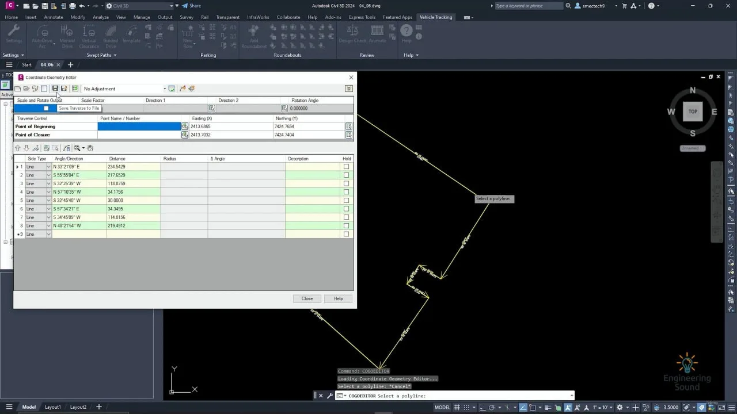Open the Side Type dropdown for row 1
The width and height of the screenshot is (737, 414).
point(48,167)
